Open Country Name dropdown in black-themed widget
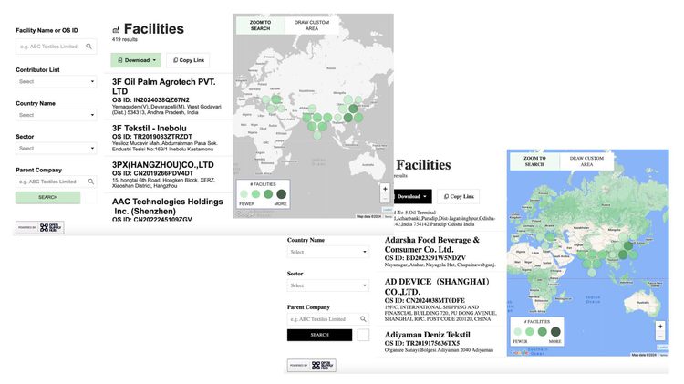This screenshot has width=684, height=384. pyautogui.click(x=328, y=252)
